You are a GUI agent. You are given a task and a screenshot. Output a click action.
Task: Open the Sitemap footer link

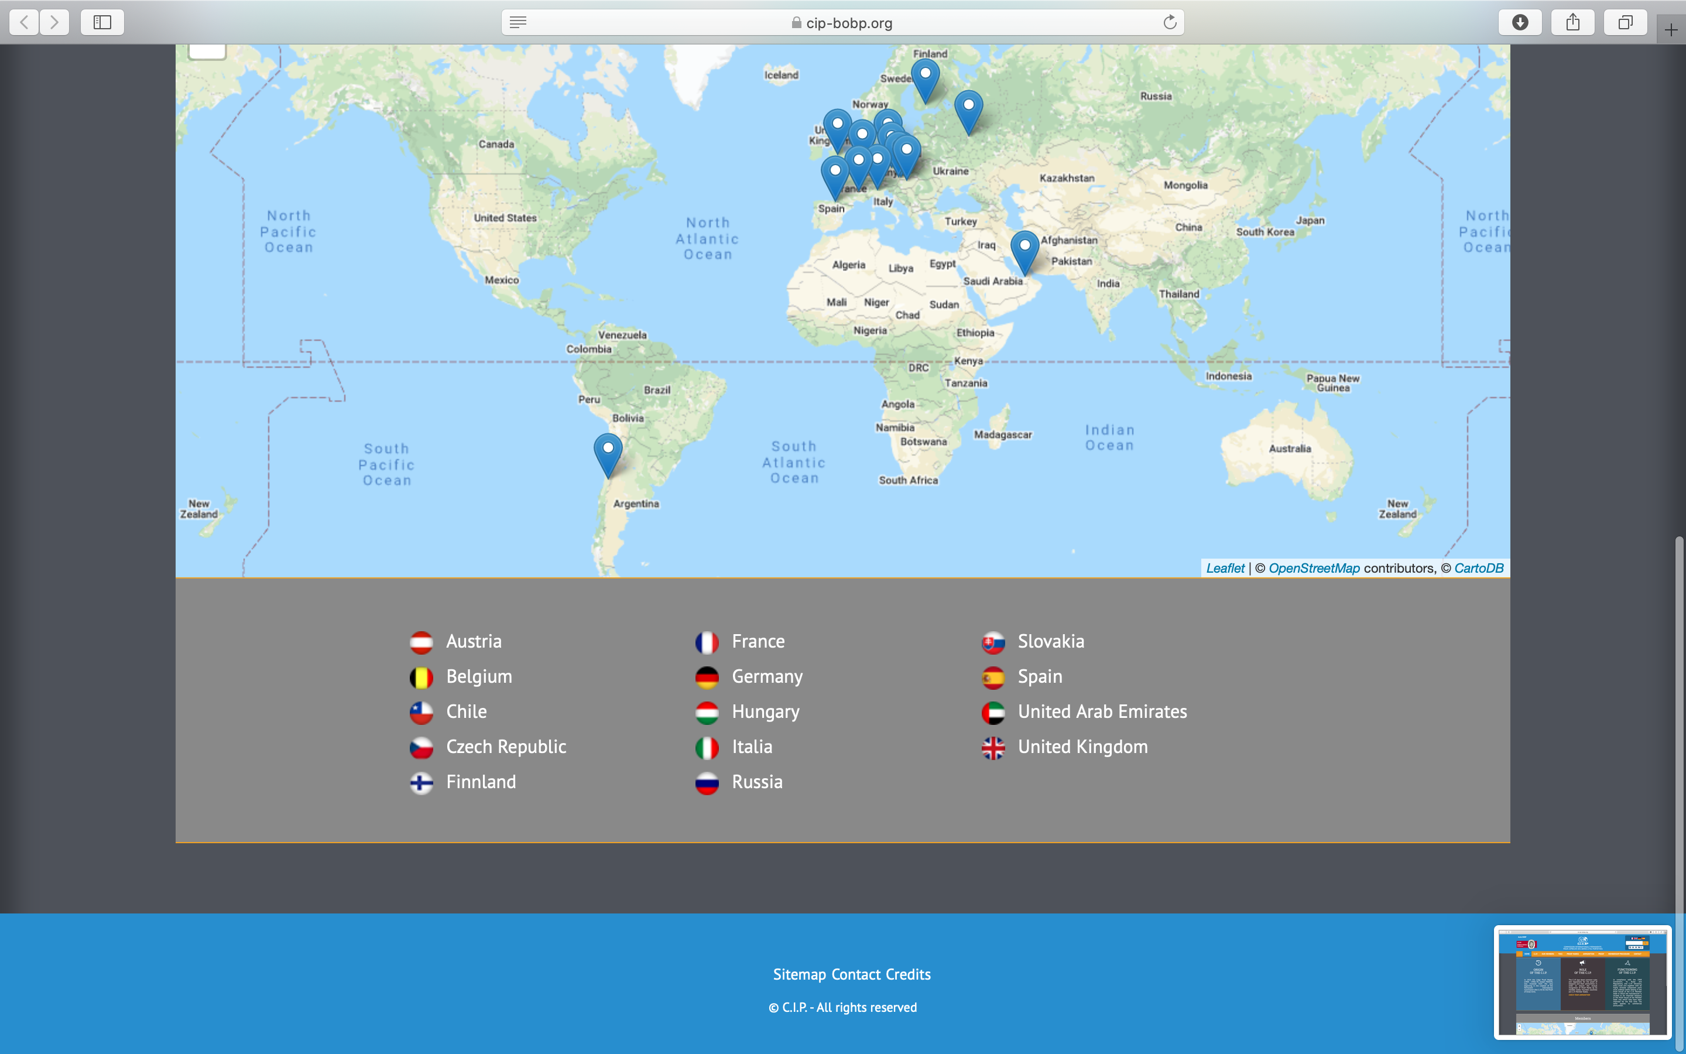tap(799, 974)
